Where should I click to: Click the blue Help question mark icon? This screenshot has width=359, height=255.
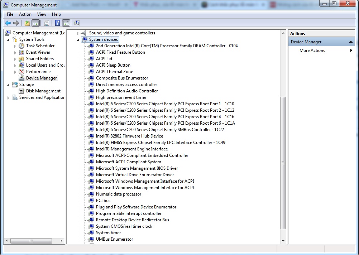tap(57, 23)
